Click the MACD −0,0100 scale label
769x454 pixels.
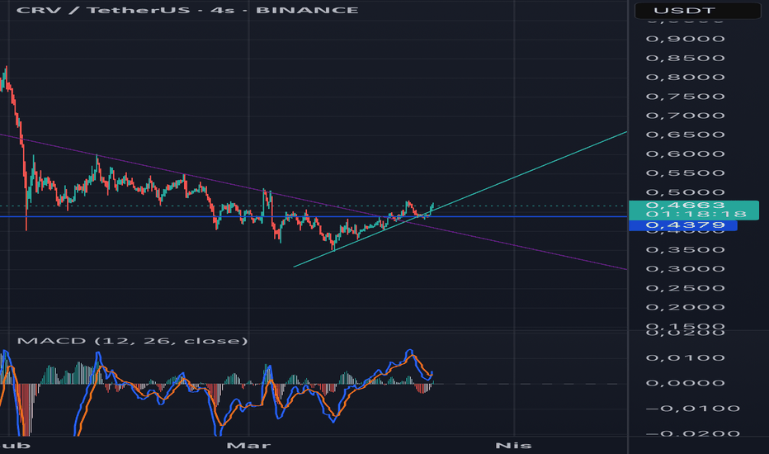click(x=692, y=409)
